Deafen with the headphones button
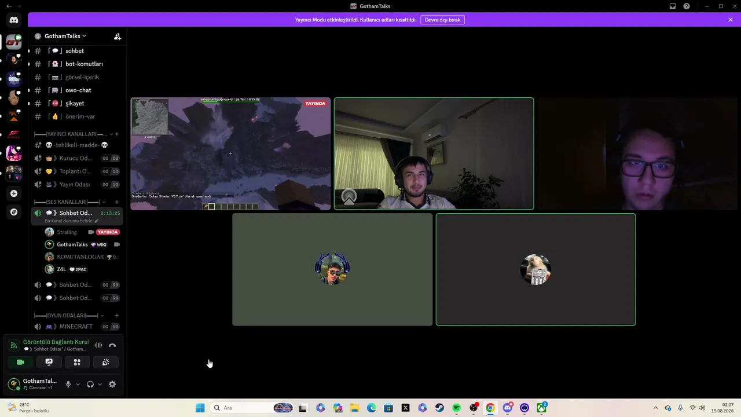Viewport: 741px width, 417px height. (90, 384)
